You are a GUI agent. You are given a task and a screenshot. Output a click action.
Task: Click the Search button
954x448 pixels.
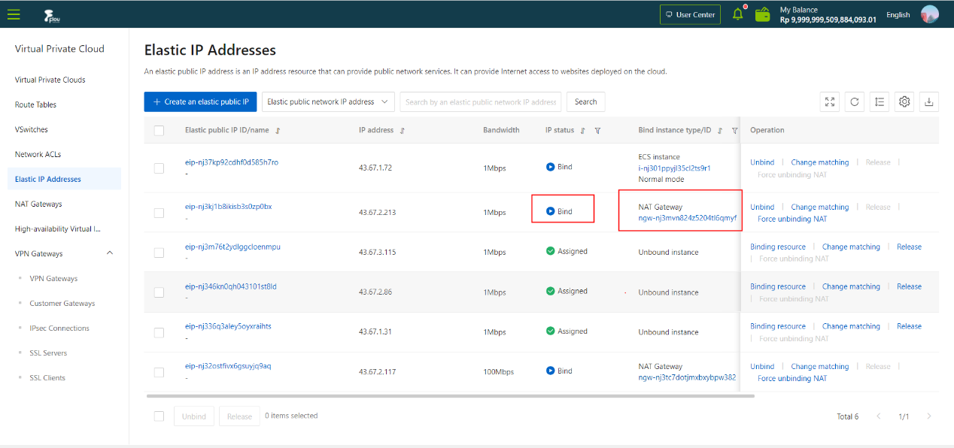click(x=585, y=102)
